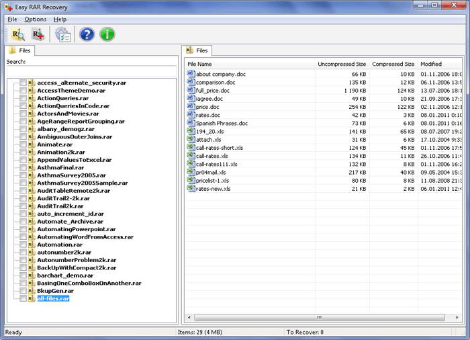The width and height of the screenshot is (470, 340).
Task: Check the box for ActorsAndMovies.rar
Action: coord(23,114)
